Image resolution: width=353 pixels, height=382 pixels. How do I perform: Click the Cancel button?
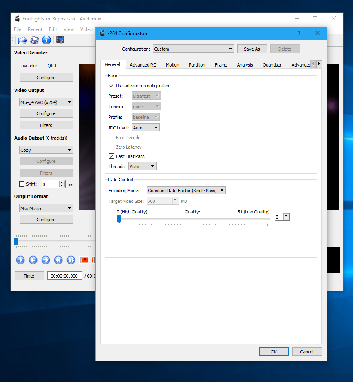pyautogui.click(x=307, y=351)
